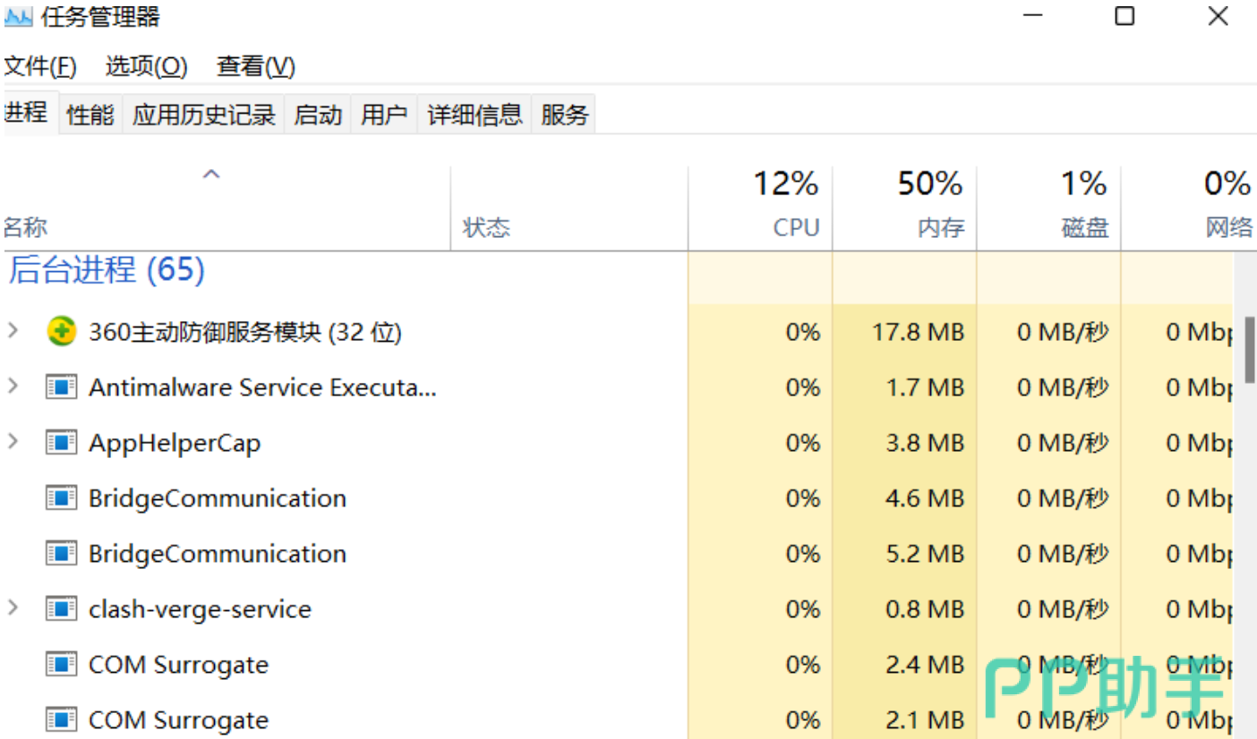This screenshot has width=1257, height=739.
Task: Click the icon of the 2.4 MB COM Surrogate process
Action: [x=61, y=665]
